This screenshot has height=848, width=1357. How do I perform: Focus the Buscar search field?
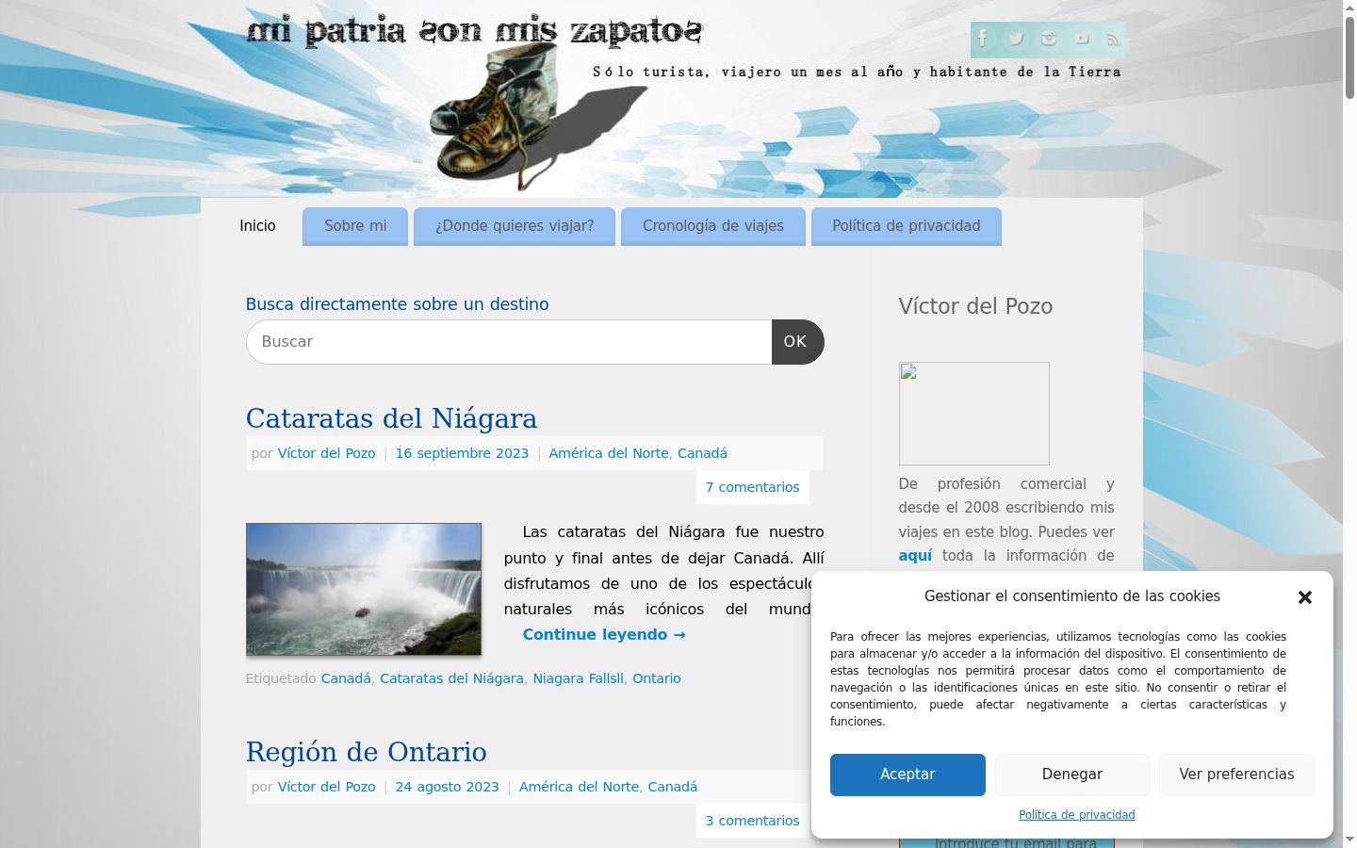[509, 342]
